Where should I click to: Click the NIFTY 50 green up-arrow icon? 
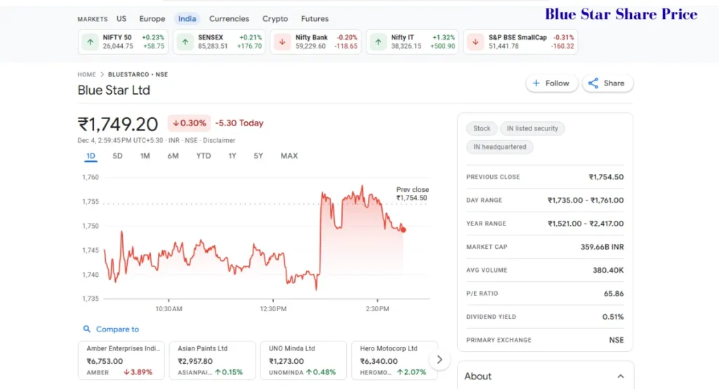(91, 42)
